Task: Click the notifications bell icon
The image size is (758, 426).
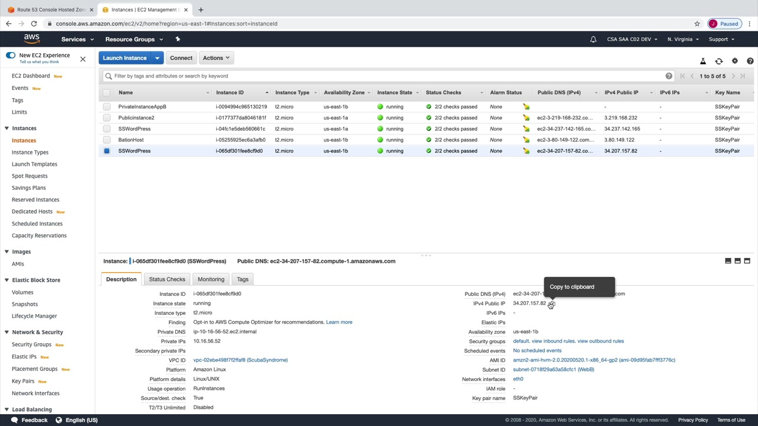Action: pyautogui.click(x=593, y=40)
